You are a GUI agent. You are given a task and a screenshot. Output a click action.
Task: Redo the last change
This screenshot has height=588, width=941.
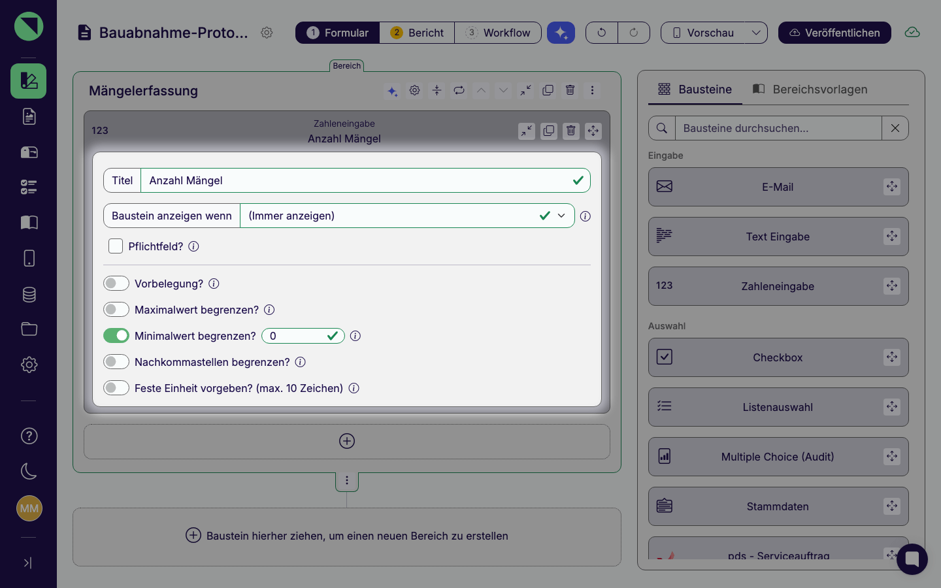634,33
